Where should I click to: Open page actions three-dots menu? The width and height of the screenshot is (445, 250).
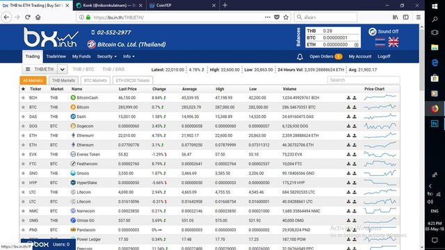point(267,17)
